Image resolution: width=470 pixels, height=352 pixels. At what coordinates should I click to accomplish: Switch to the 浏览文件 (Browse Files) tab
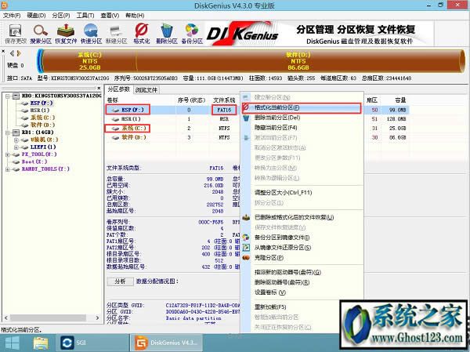pos(146,90)
